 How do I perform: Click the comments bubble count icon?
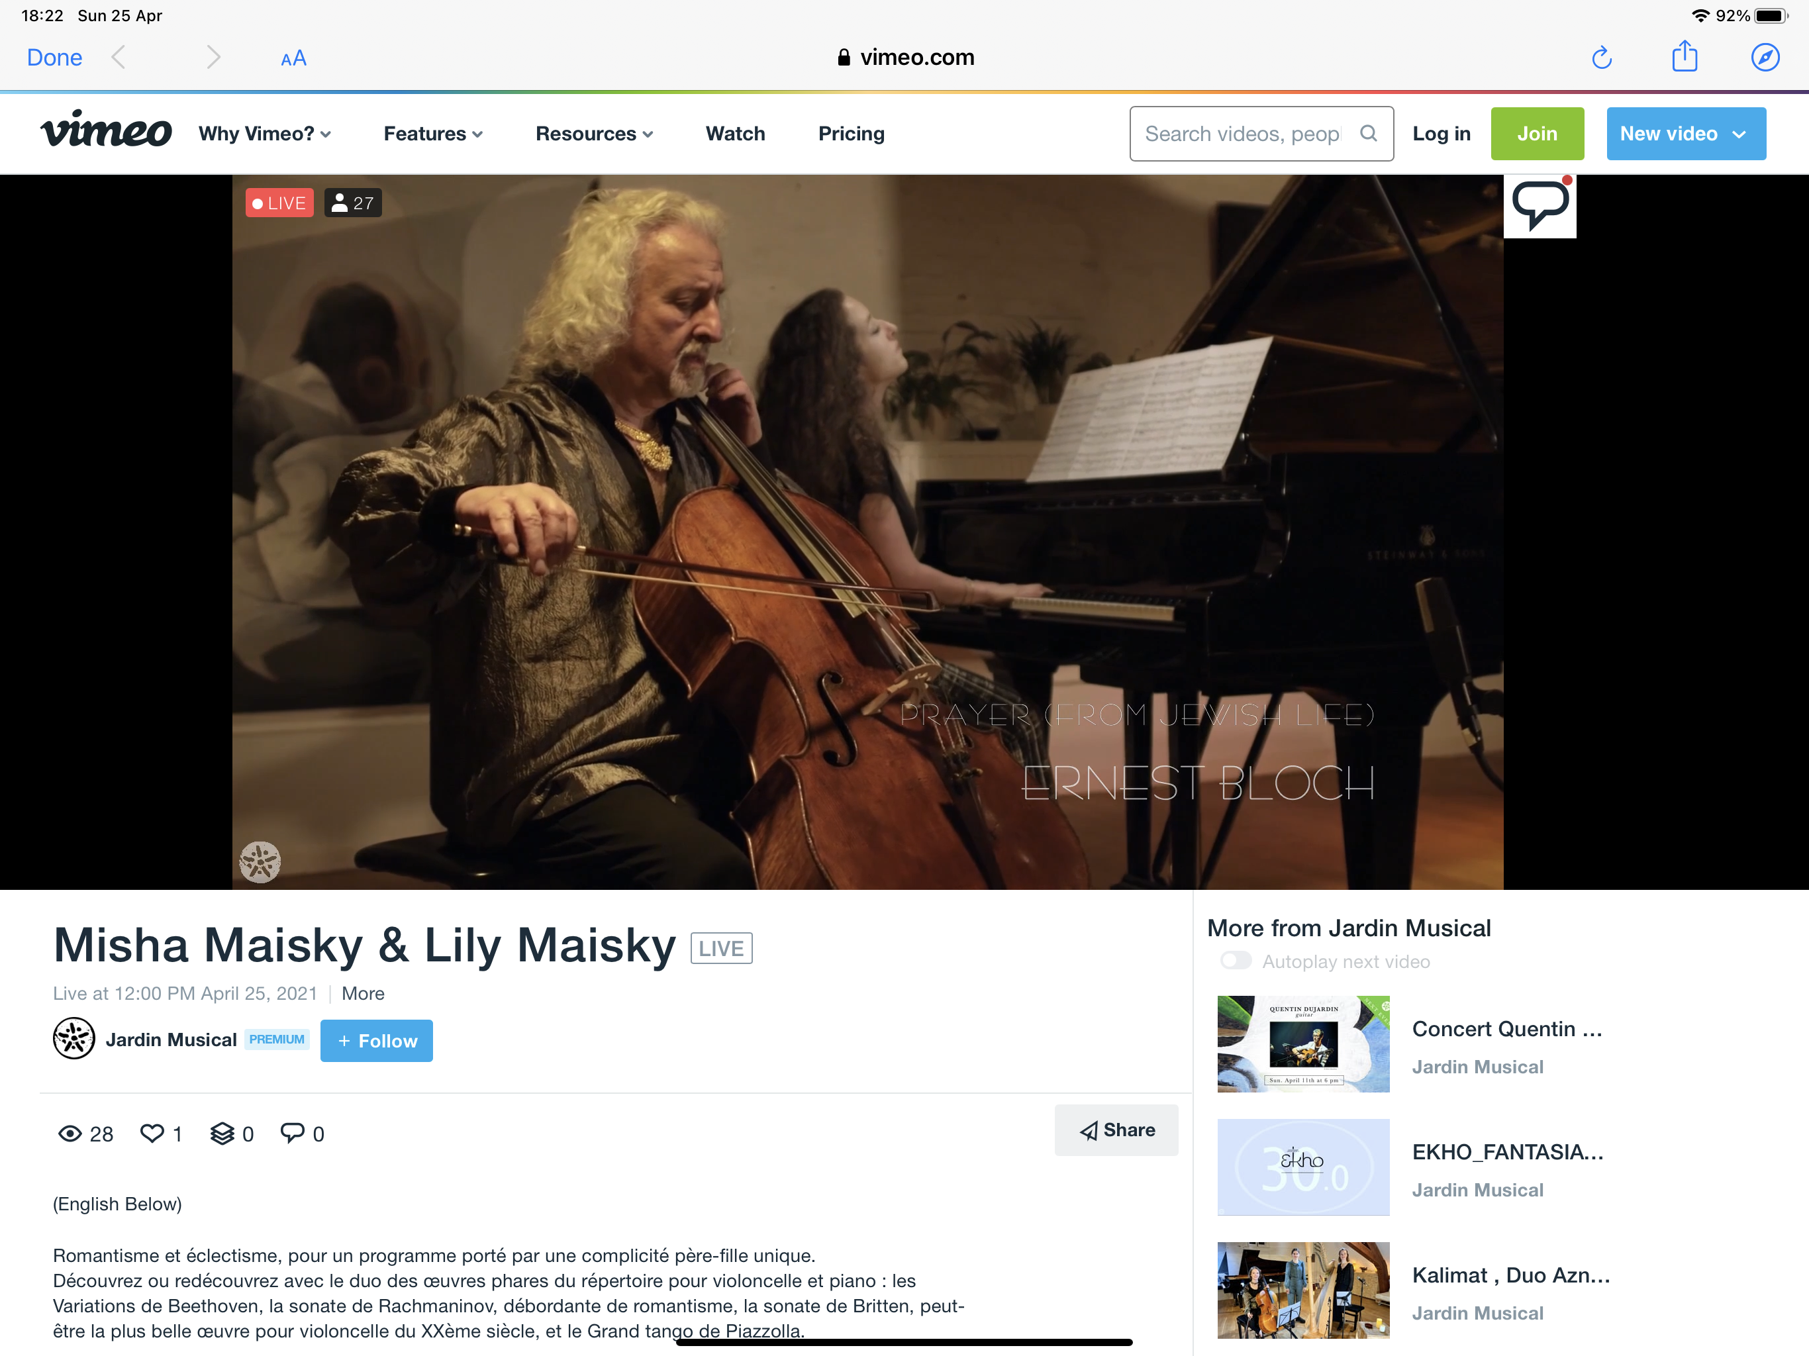pos(292,1133)
